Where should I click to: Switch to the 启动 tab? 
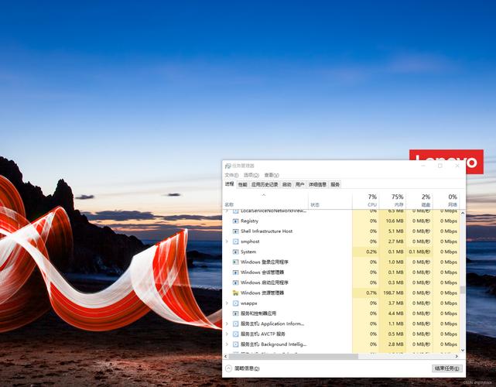coord(286,184)
